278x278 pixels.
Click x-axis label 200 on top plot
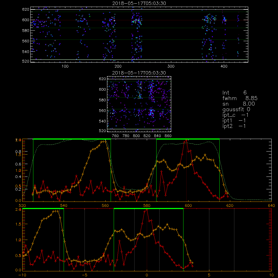pyautogui.click(x=118, y=66)
